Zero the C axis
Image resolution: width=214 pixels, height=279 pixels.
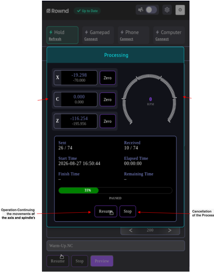point(108,99)
